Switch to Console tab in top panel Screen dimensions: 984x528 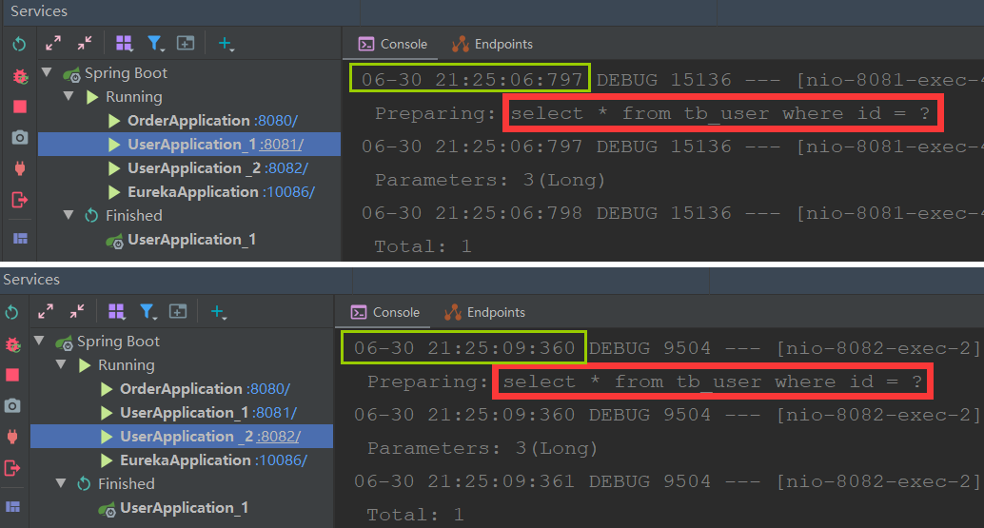[x=393, y=44]
